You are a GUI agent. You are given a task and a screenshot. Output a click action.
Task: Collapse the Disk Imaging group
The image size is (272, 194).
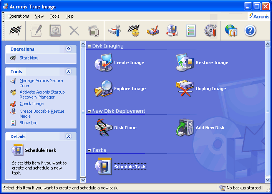point(90,46)
